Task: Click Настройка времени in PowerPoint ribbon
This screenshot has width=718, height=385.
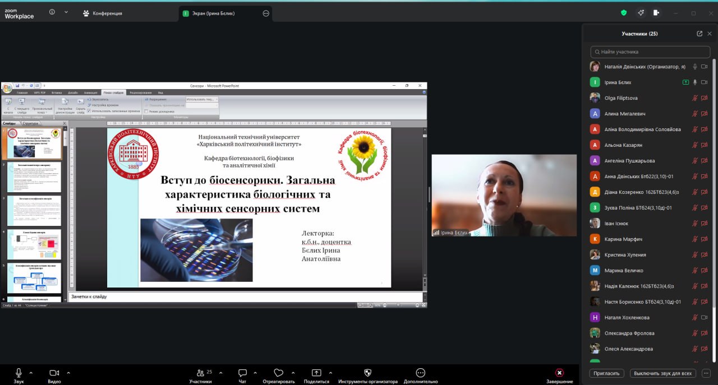Action: pos(103,105)
